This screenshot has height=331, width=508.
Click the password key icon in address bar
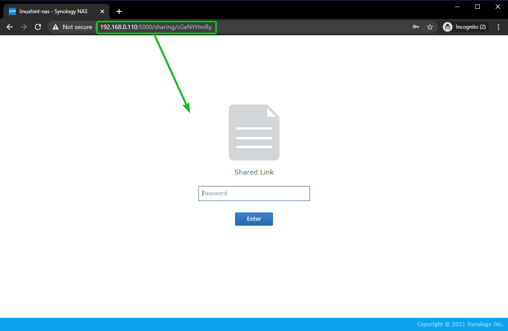click(x=416, y=27)
